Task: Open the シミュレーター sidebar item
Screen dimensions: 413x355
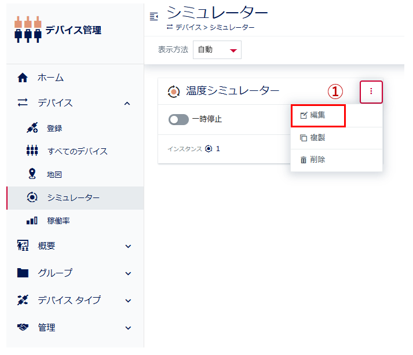Action: (x=73, y=197)
